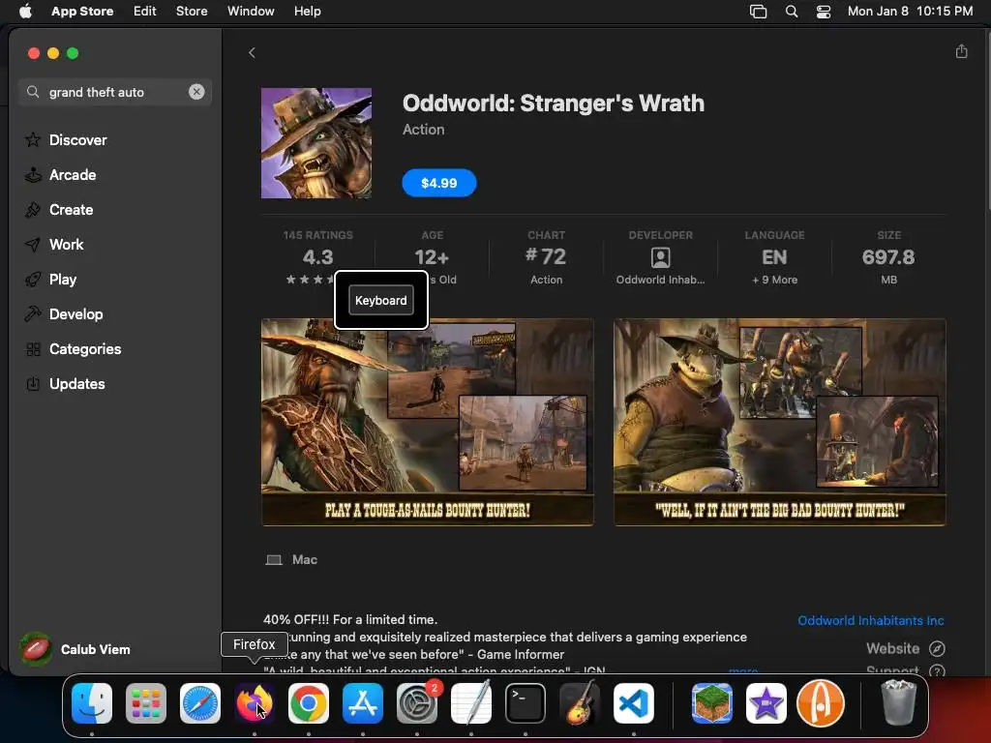Open the Help menu
The width and height of the screenshot is (991, 743).
point(307,11)
